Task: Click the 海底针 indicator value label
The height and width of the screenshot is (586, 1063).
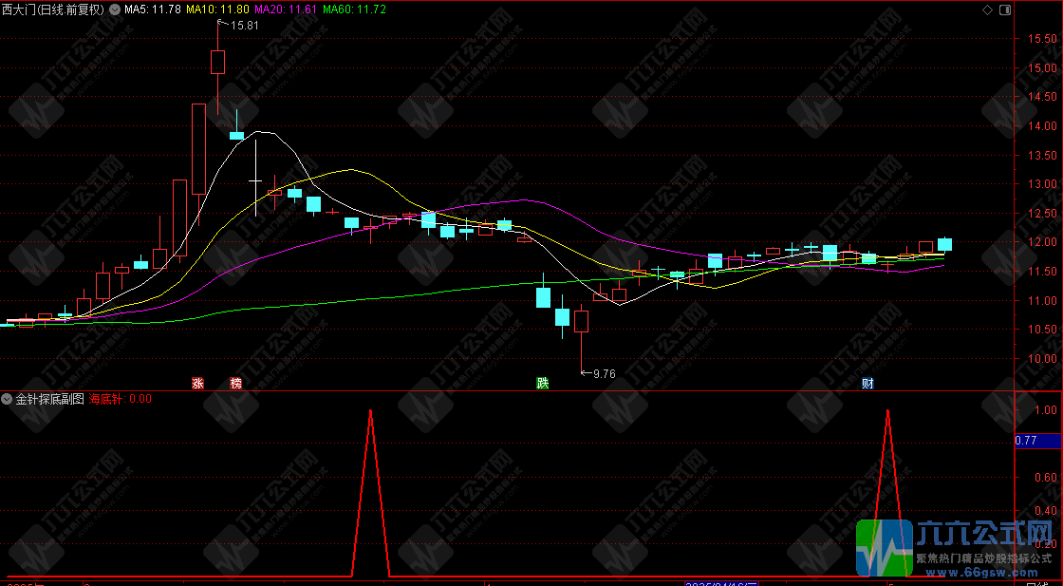Action: tap(120, 400)
